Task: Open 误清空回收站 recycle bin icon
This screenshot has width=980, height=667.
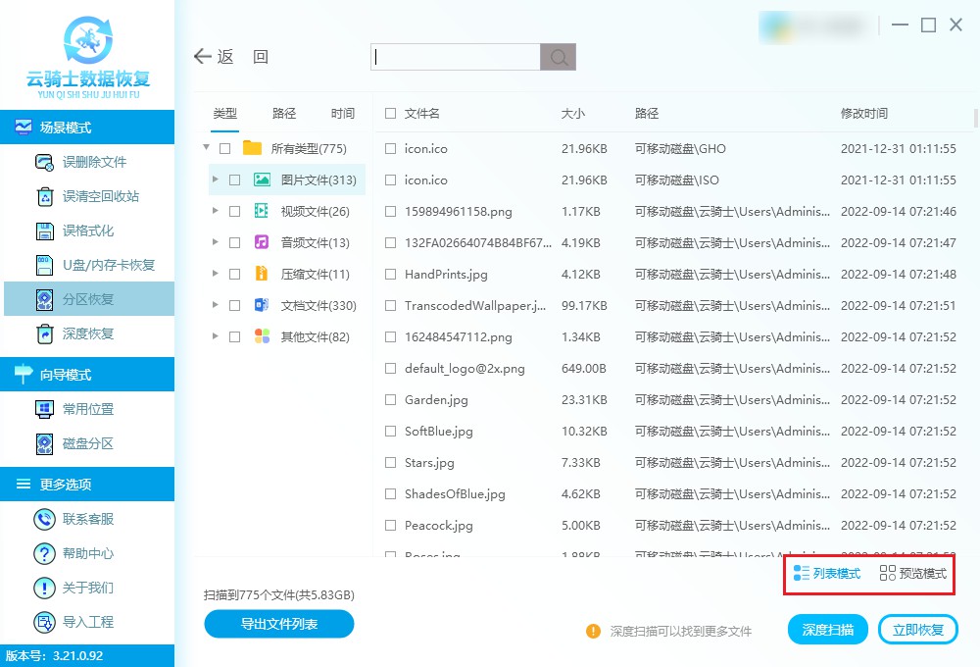Action: click(x=44, y=196)
